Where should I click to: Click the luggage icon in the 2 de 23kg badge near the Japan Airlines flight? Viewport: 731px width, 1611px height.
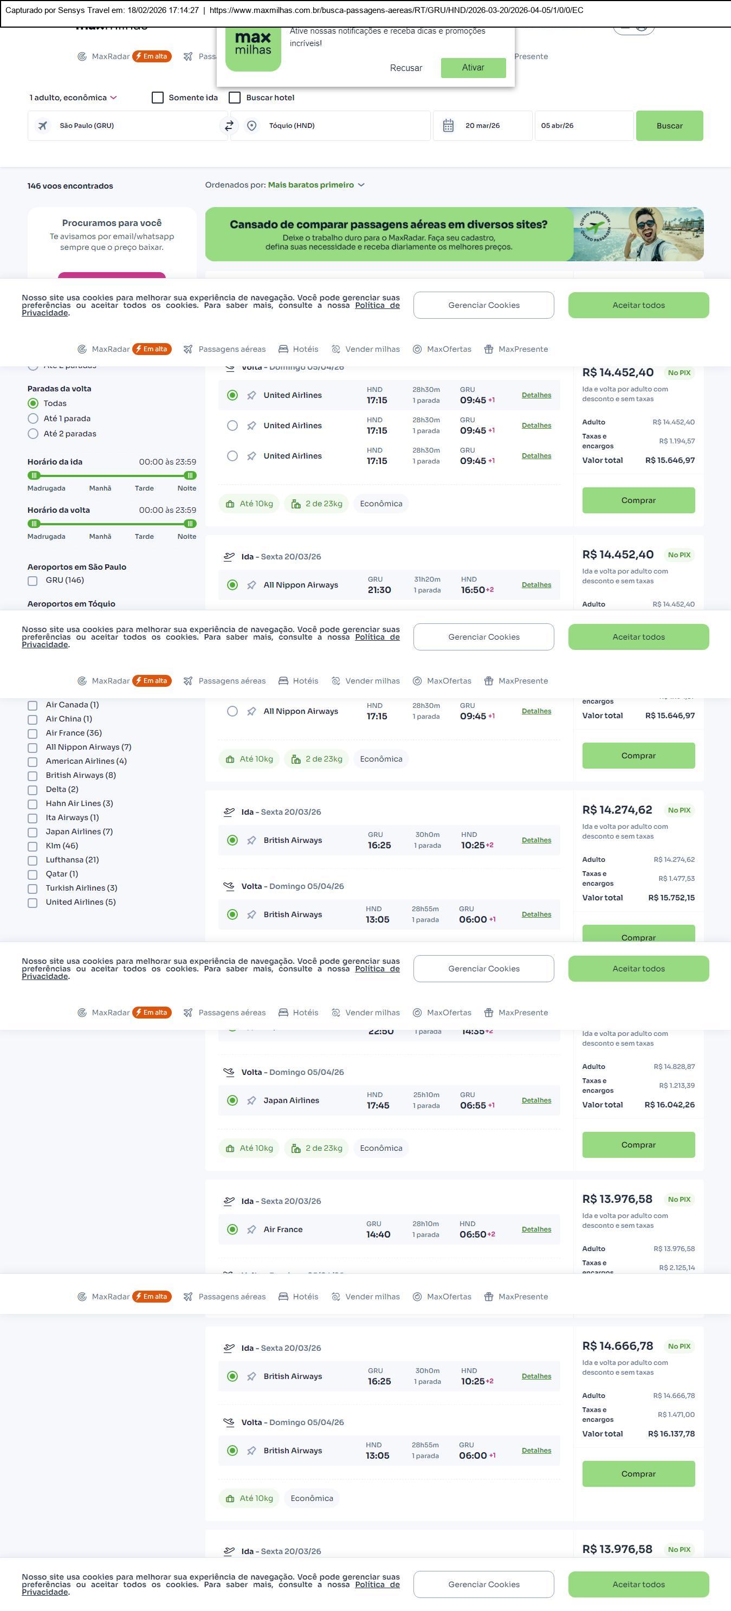click(296, 1148)
